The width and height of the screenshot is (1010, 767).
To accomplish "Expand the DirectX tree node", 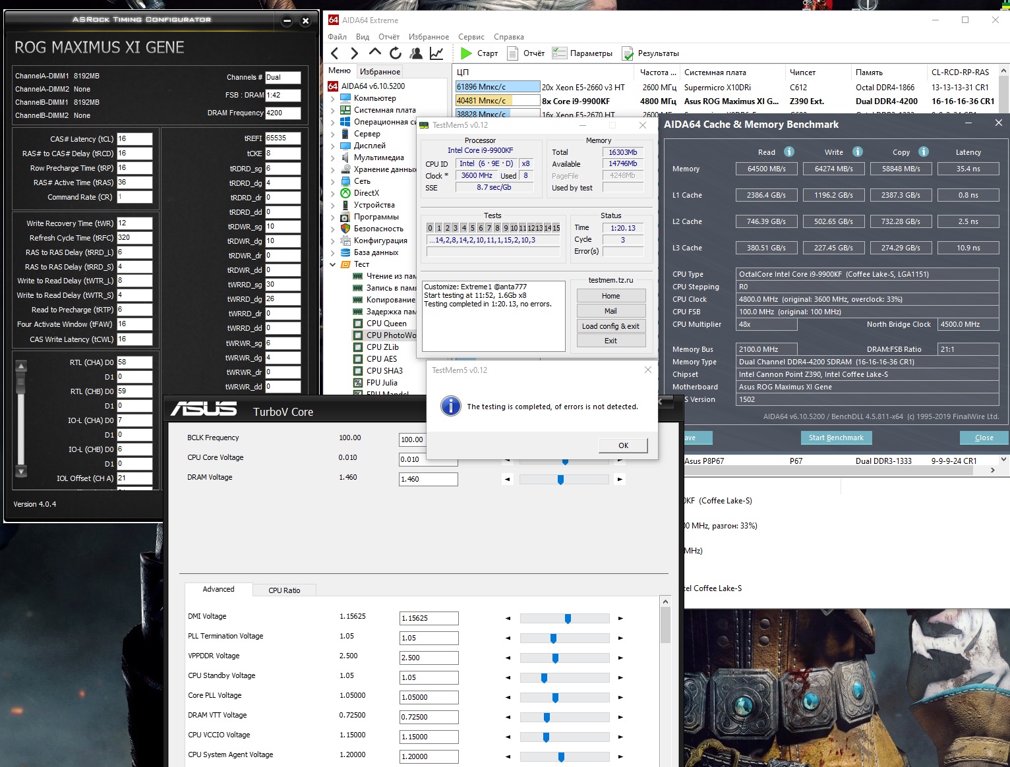I will [333, 193].
